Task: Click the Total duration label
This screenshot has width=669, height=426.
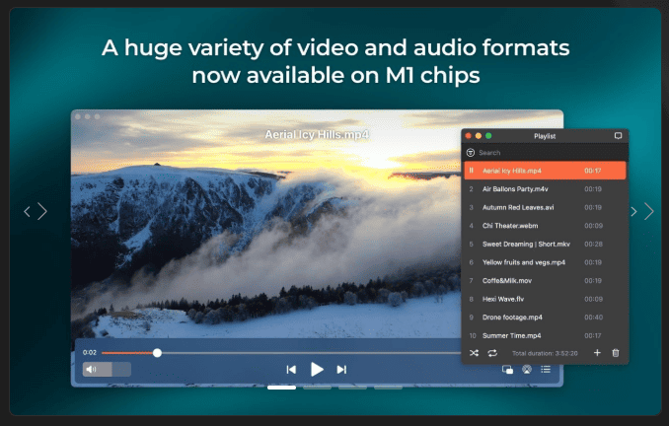Action: tap(545, 353)
